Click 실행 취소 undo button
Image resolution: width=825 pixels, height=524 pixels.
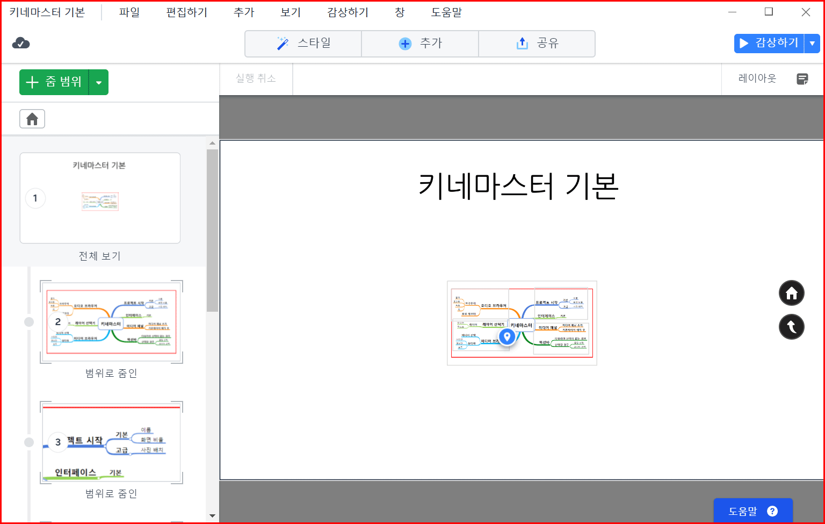click(256, 78)
